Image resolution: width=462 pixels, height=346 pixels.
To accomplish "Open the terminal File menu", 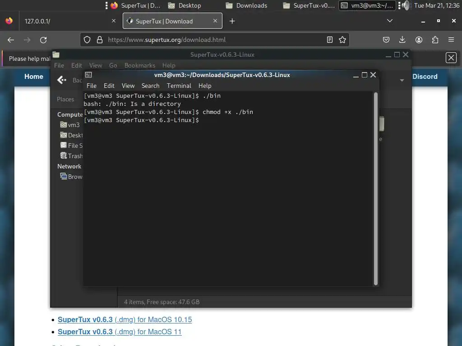I will (x=91, y=86).
